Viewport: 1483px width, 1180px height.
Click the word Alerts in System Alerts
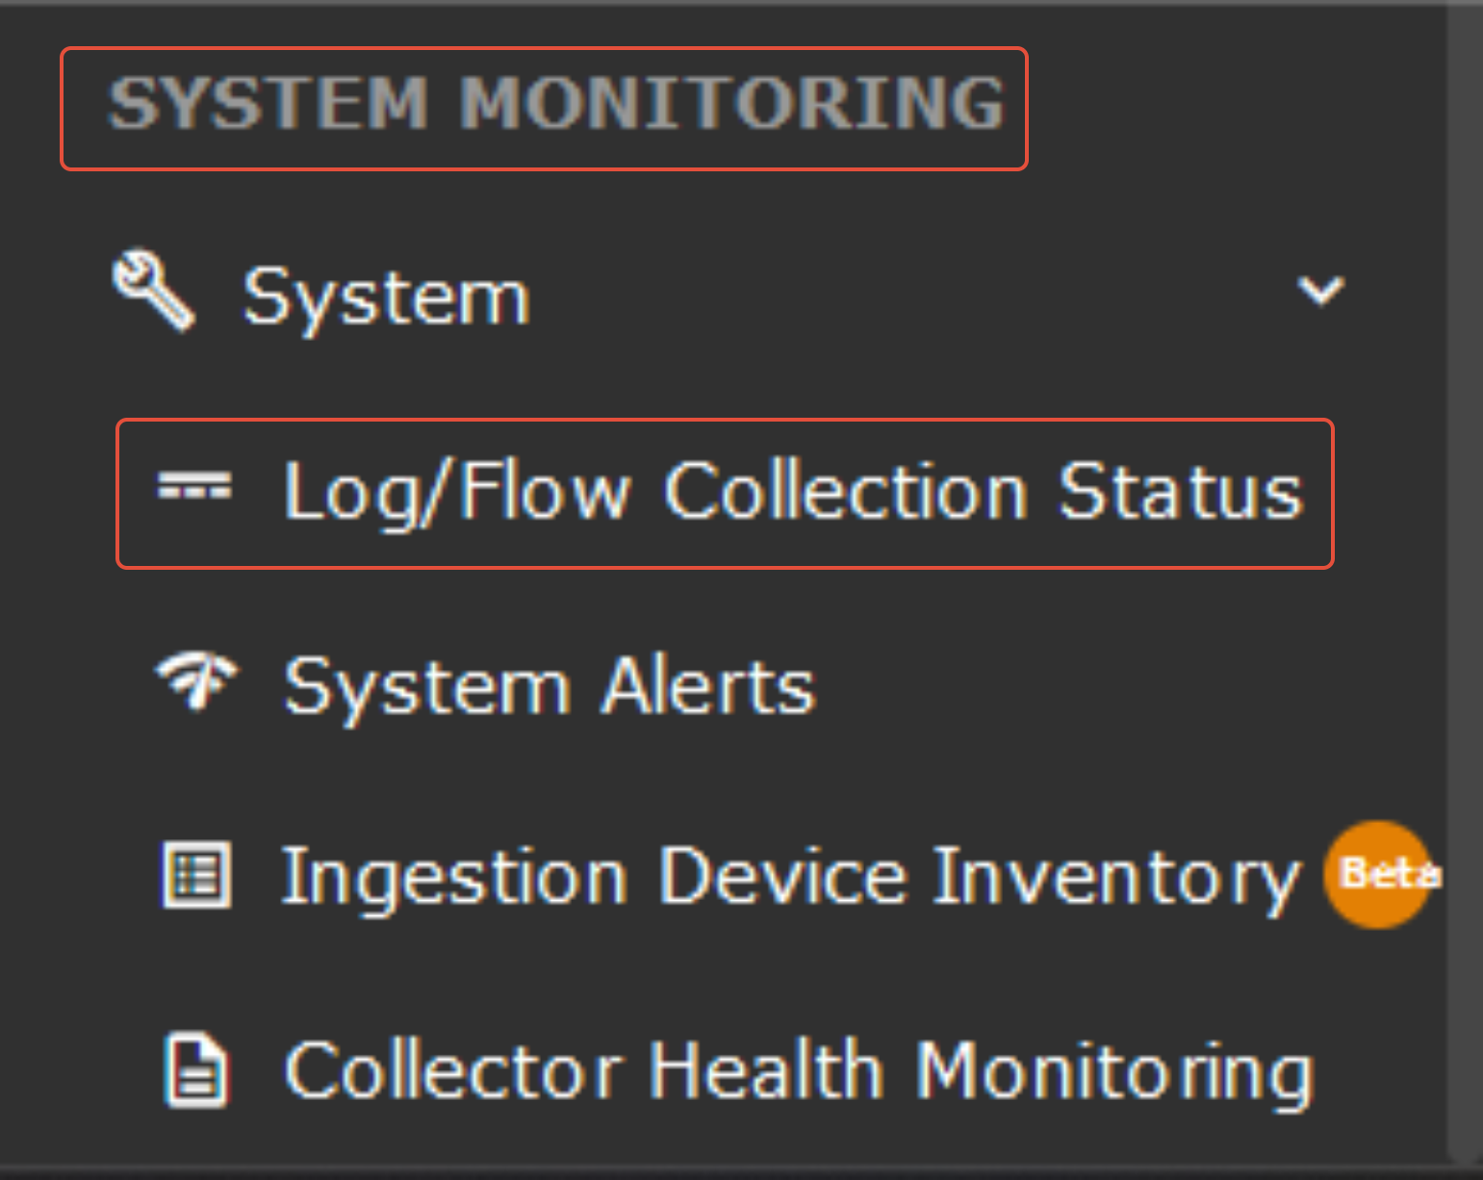708,687
